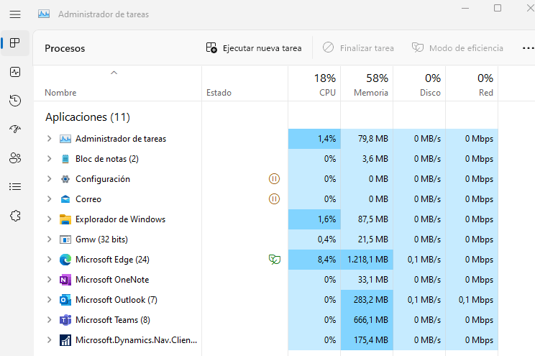Screen dimensions: 535x356
Task: Click the Microsoft.Dynamics.Nav chart icon
Action: pos(65,340)
